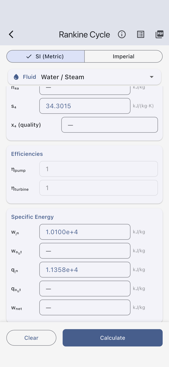Select the empty w net field
169x367 pixels.
(x=85, y=307)
